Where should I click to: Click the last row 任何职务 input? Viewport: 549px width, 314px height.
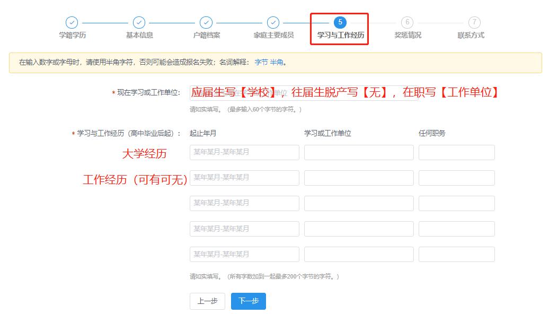click(x=456, y=254)
